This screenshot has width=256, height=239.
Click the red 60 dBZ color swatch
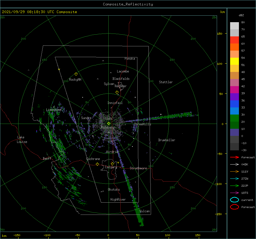pos(234,40)
